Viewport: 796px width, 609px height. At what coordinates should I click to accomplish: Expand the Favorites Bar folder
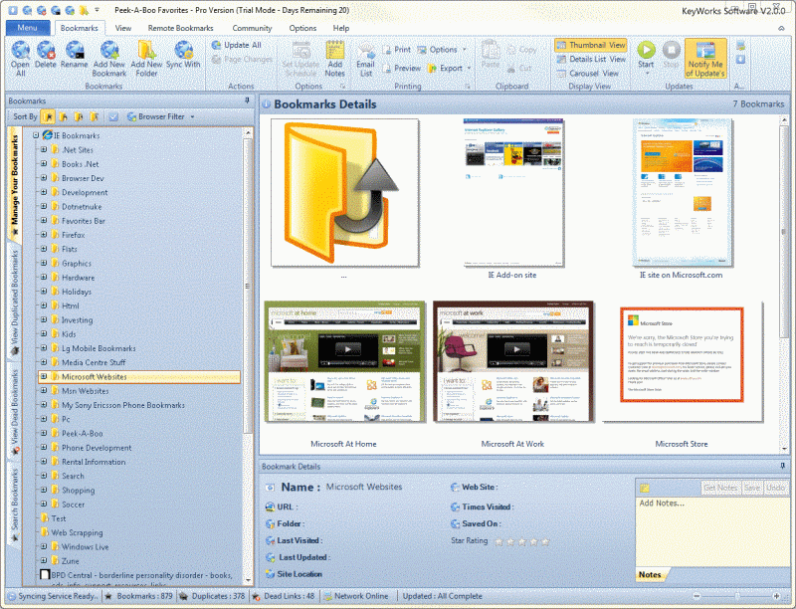tap(44, 221)
